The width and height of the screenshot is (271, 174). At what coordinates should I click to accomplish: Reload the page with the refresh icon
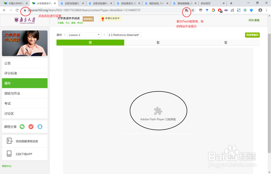tap(17, 10)
